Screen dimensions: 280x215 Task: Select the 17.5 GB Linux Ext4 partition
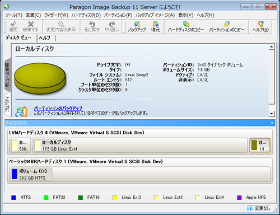pos(140,146)
